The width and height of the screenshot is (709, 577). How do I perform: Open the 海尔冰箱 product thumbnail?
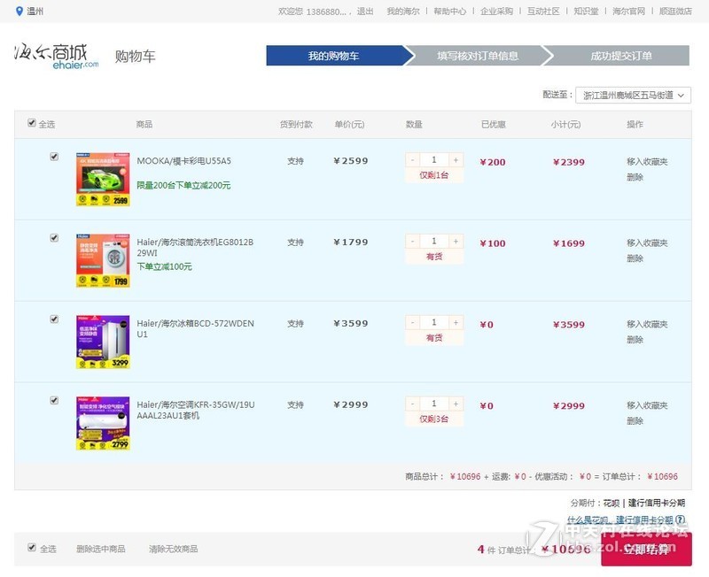click(103, 342)
